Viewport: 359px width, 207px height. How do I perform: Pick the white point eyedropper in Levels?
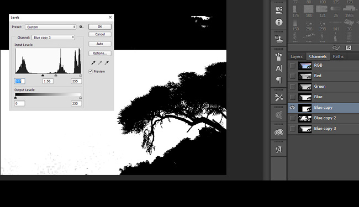pyautogui.click(x=107, y=62)
